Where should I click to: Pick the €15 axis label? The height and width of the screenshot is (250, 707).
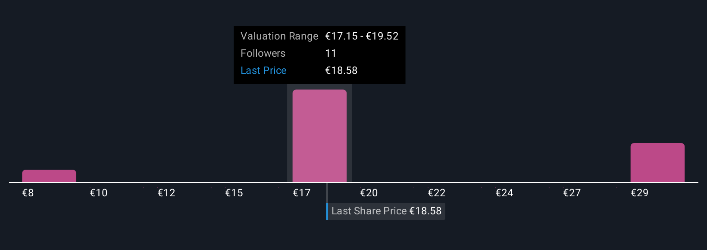[x=234, y=193]
